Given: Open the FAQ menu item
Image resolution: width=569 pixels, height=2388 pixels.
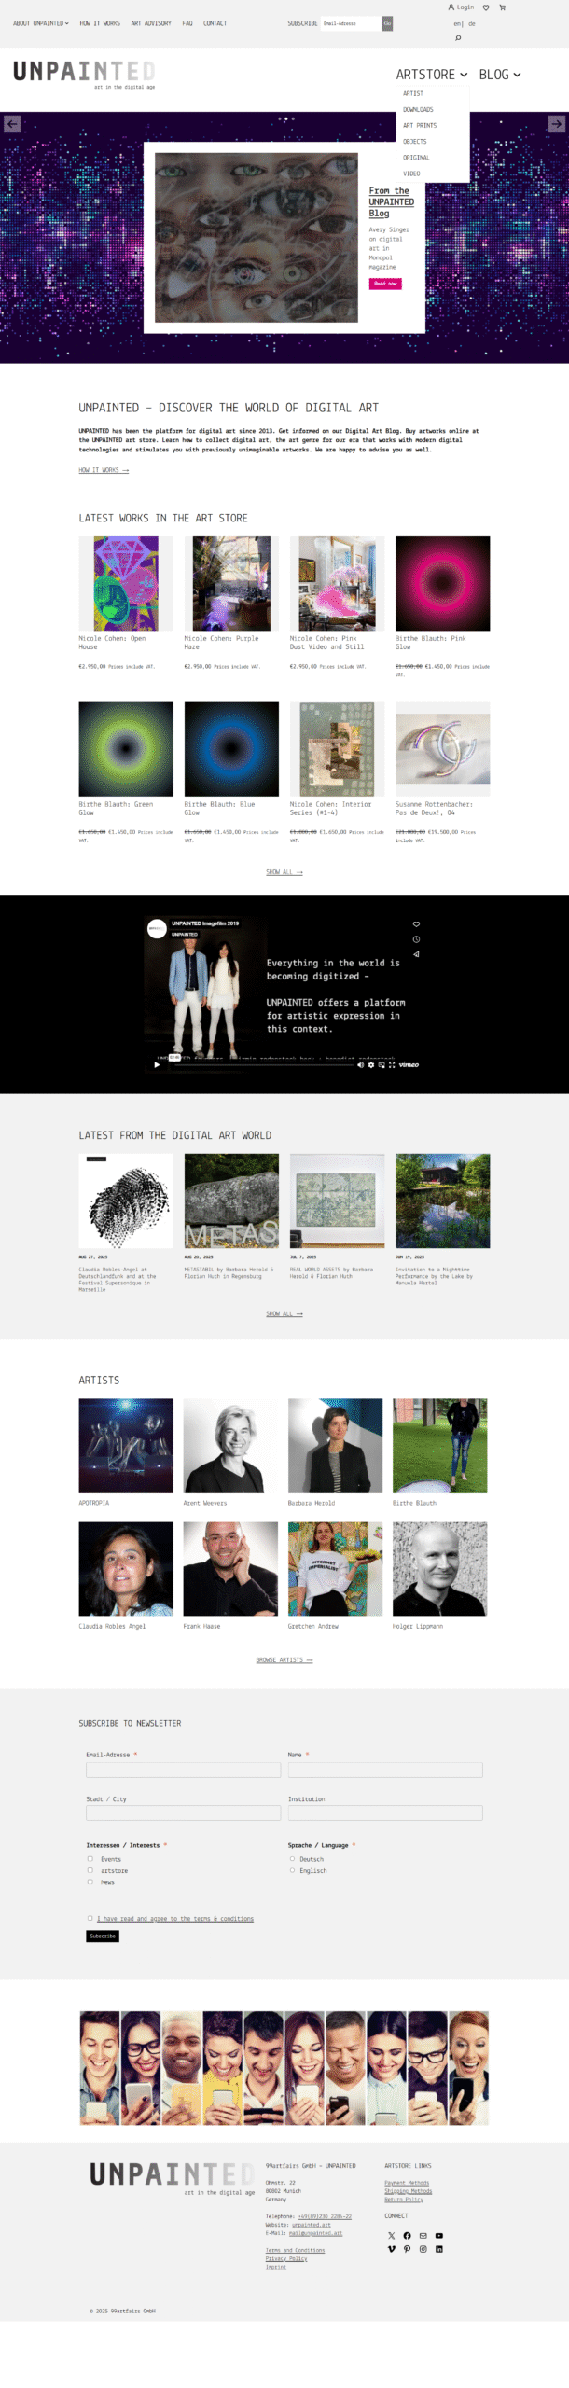Looking at the screenshot, I should click(187, 23).
